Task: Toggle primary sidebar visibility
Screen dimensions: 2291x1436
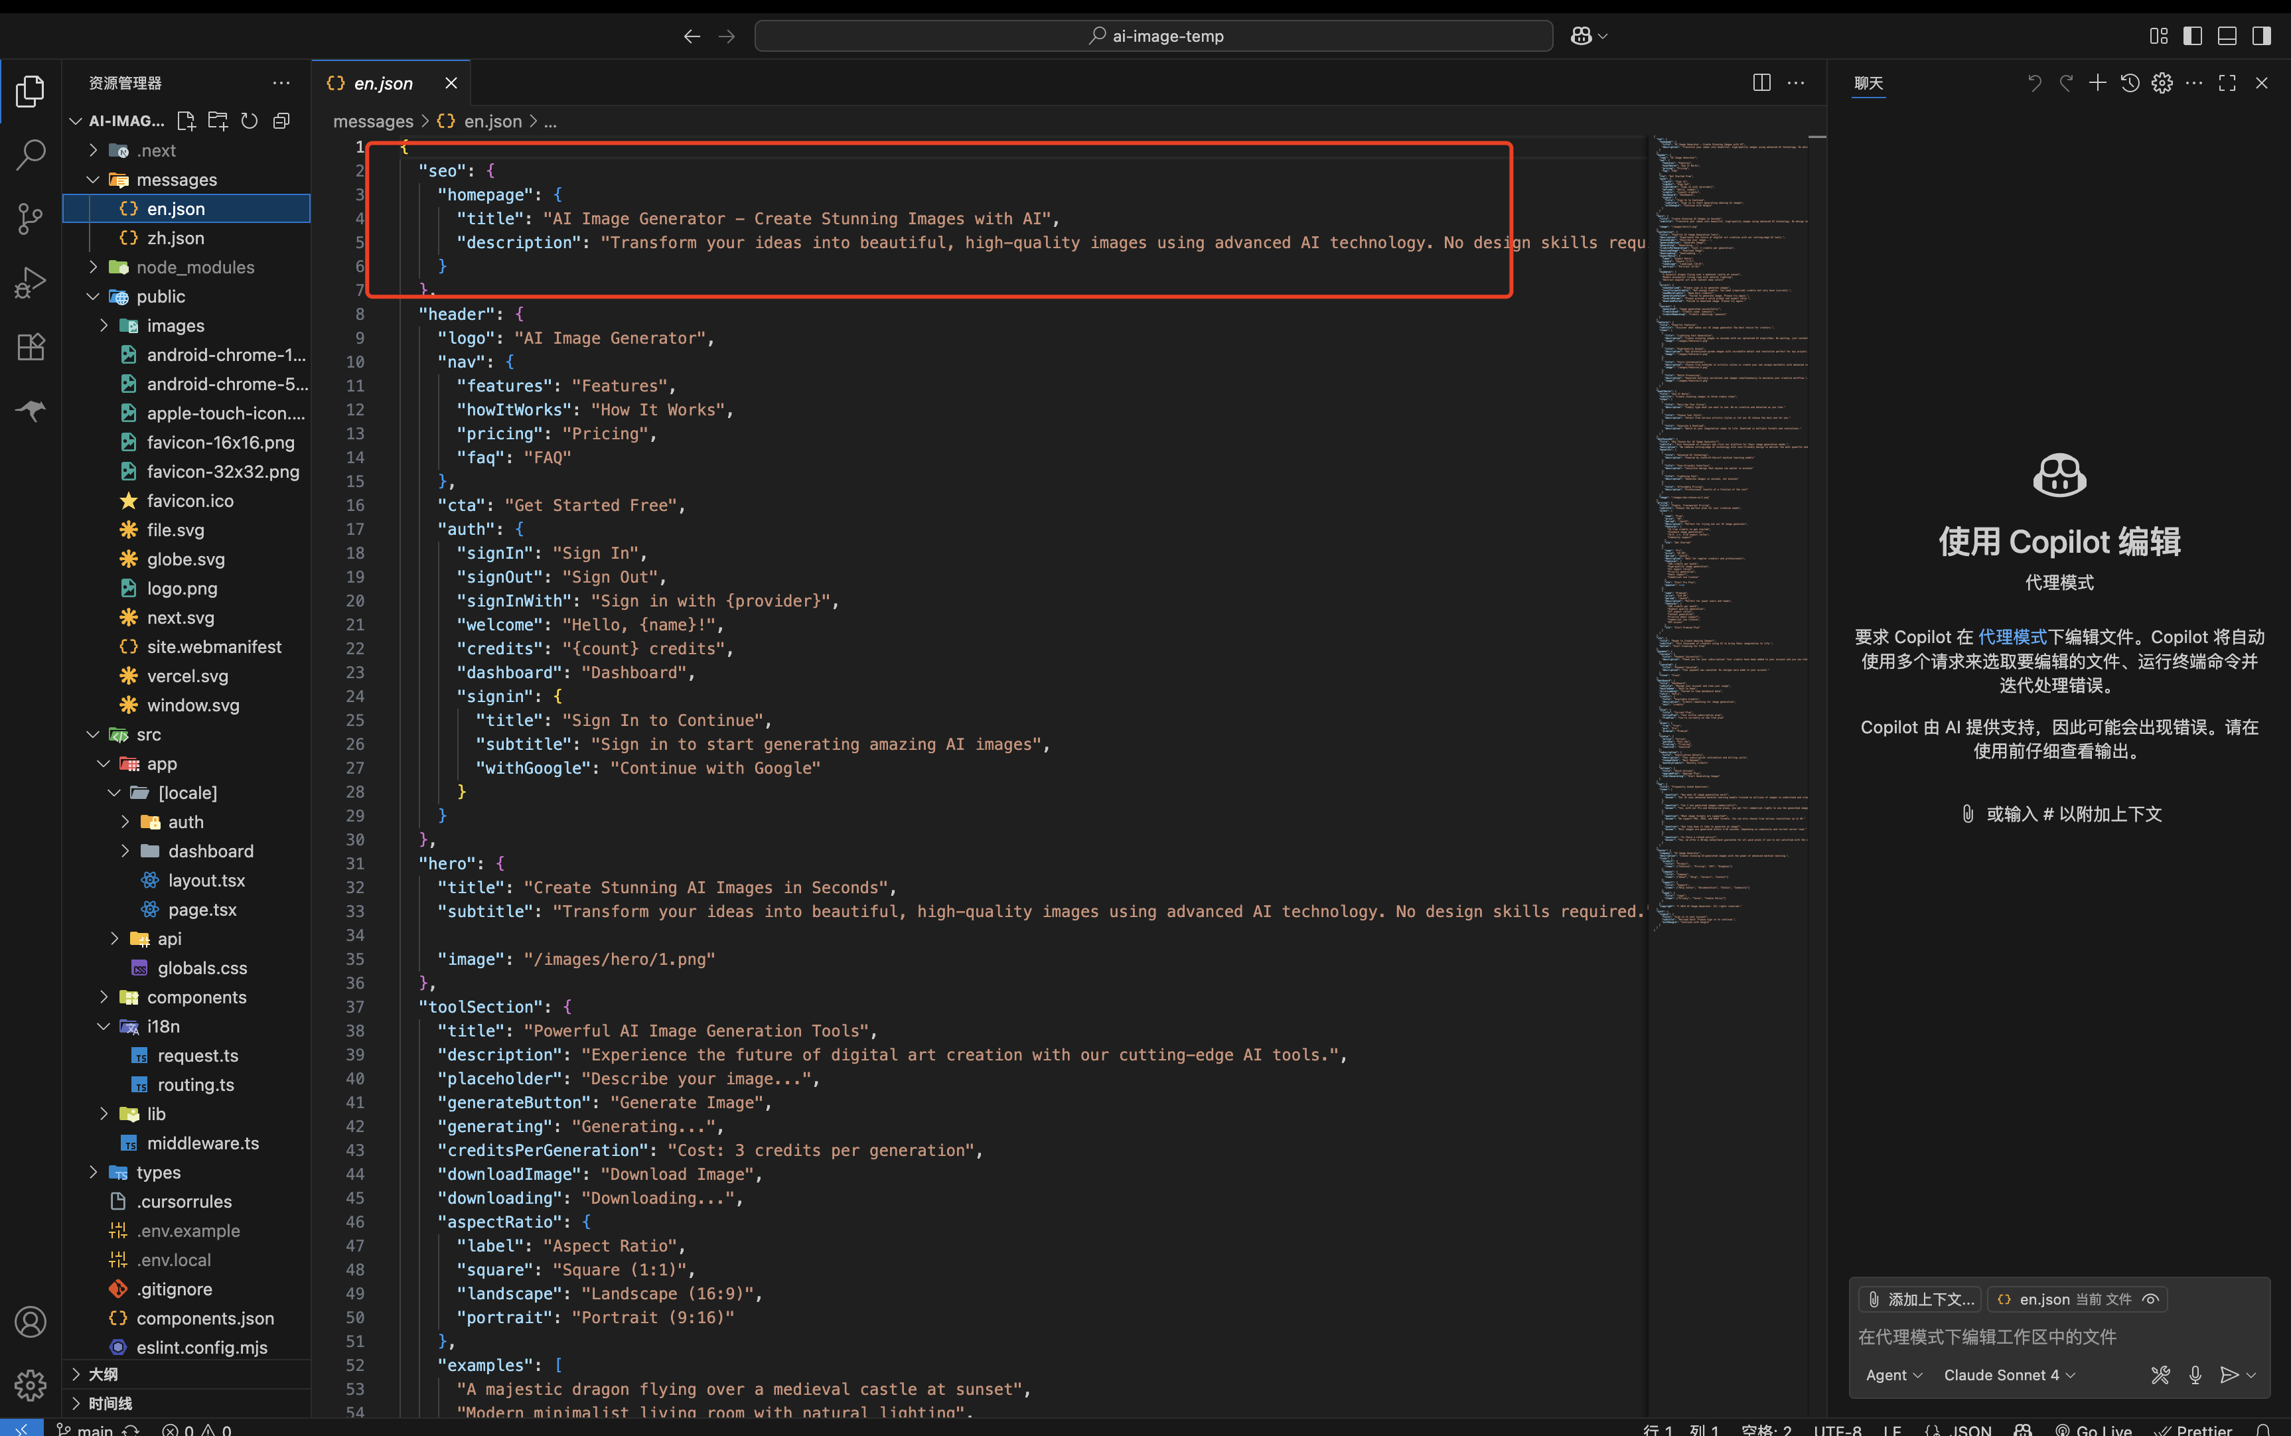Action: 2192,36
